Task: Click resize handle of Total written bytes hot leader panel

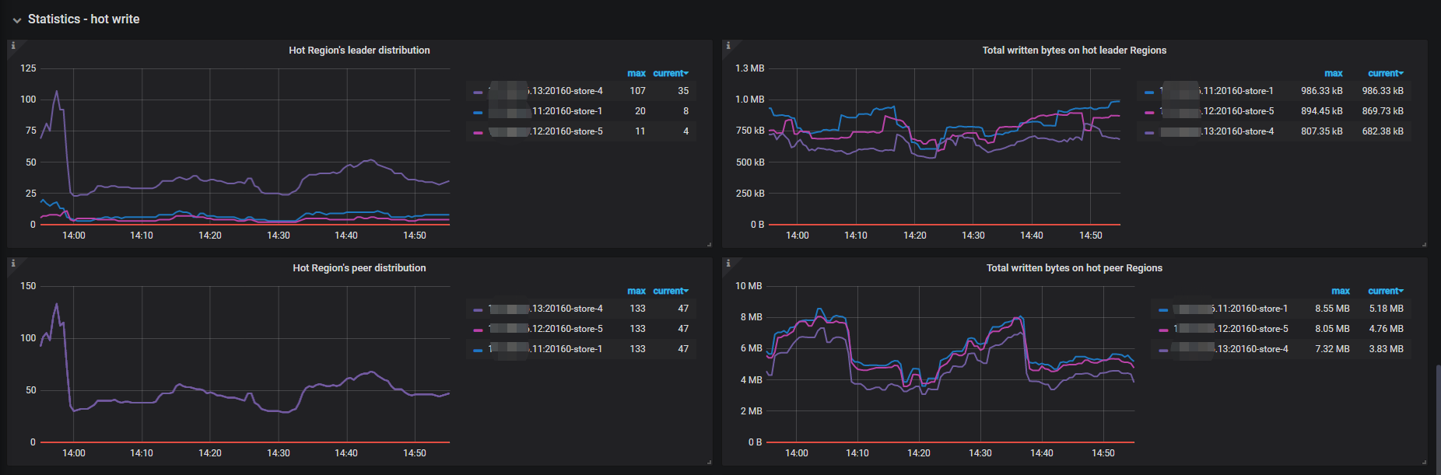Action: pos(1424,245)
